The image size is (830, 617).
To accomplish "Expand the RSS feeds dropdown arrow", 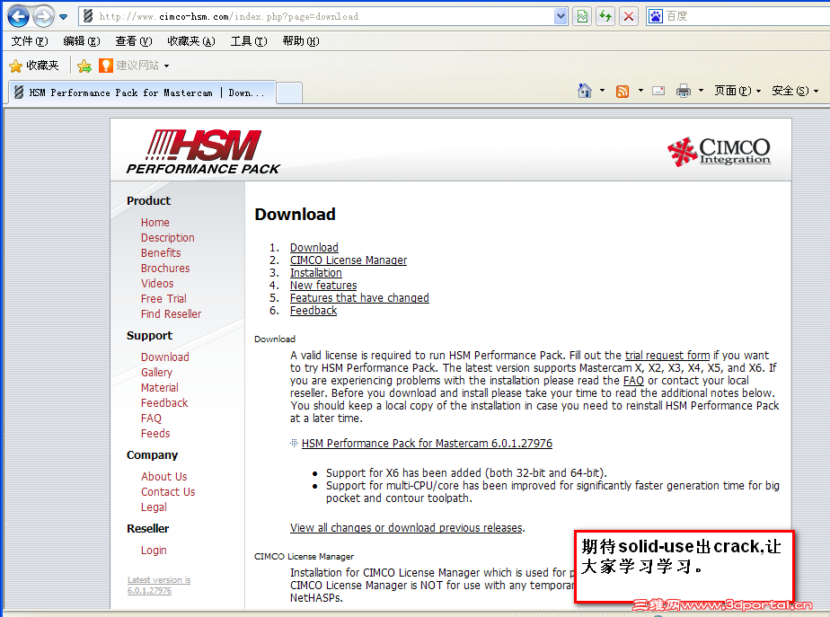I will pos(640,91).
